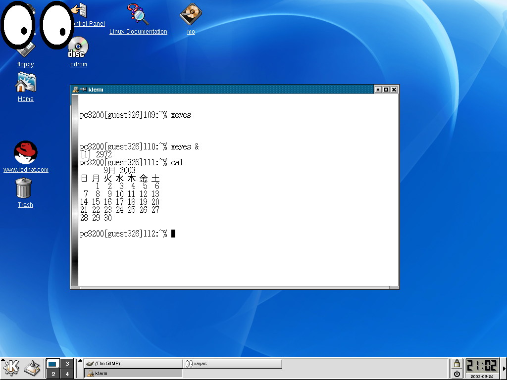Click the right xeyes eye
Image resolution: width=507 pixels, height=380 pixels.
tap(56, 25)
